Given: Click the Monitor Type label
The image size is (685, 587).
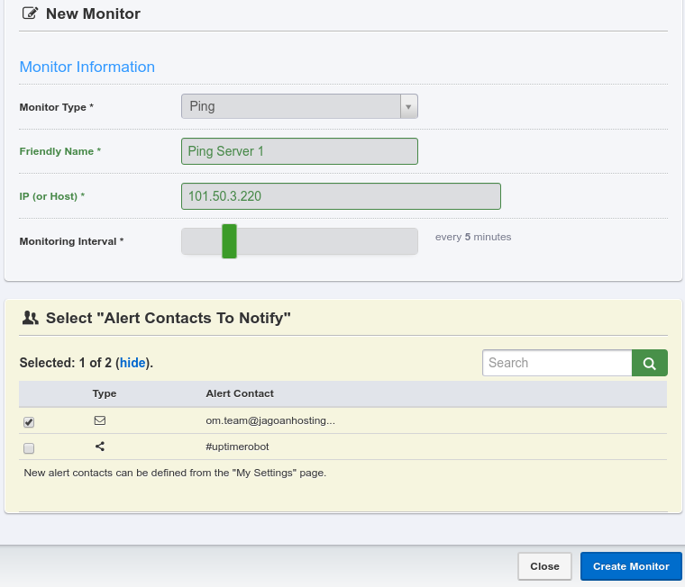Looking at the screenshot, I should [57, 107].
